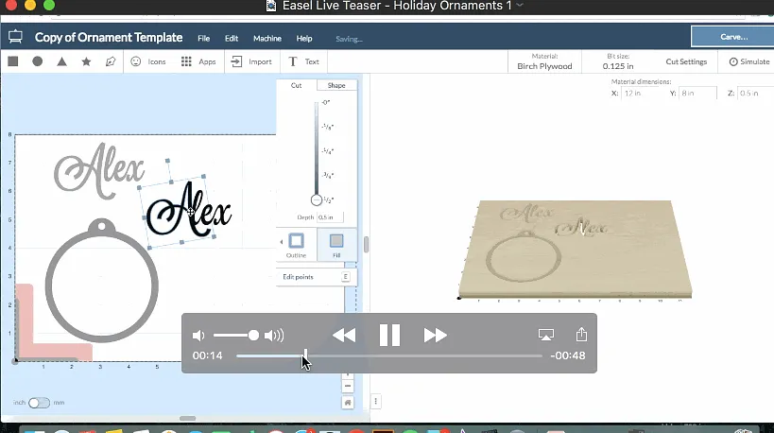The width and height of the screenshot is (774, 433).
Task: Click Edit points
Action: (x=316, y=277)
